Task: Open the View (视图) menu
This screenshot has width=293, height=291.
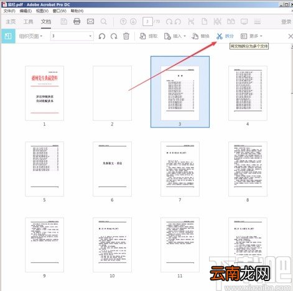Action: [x=42, y=11]
